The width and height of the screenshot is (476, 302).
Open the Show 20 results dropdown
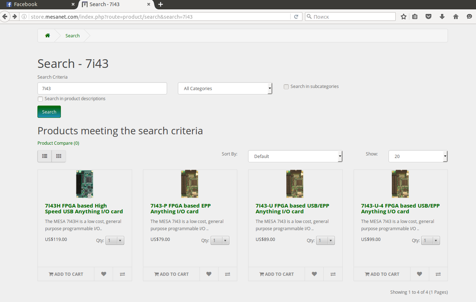point(418,156)
